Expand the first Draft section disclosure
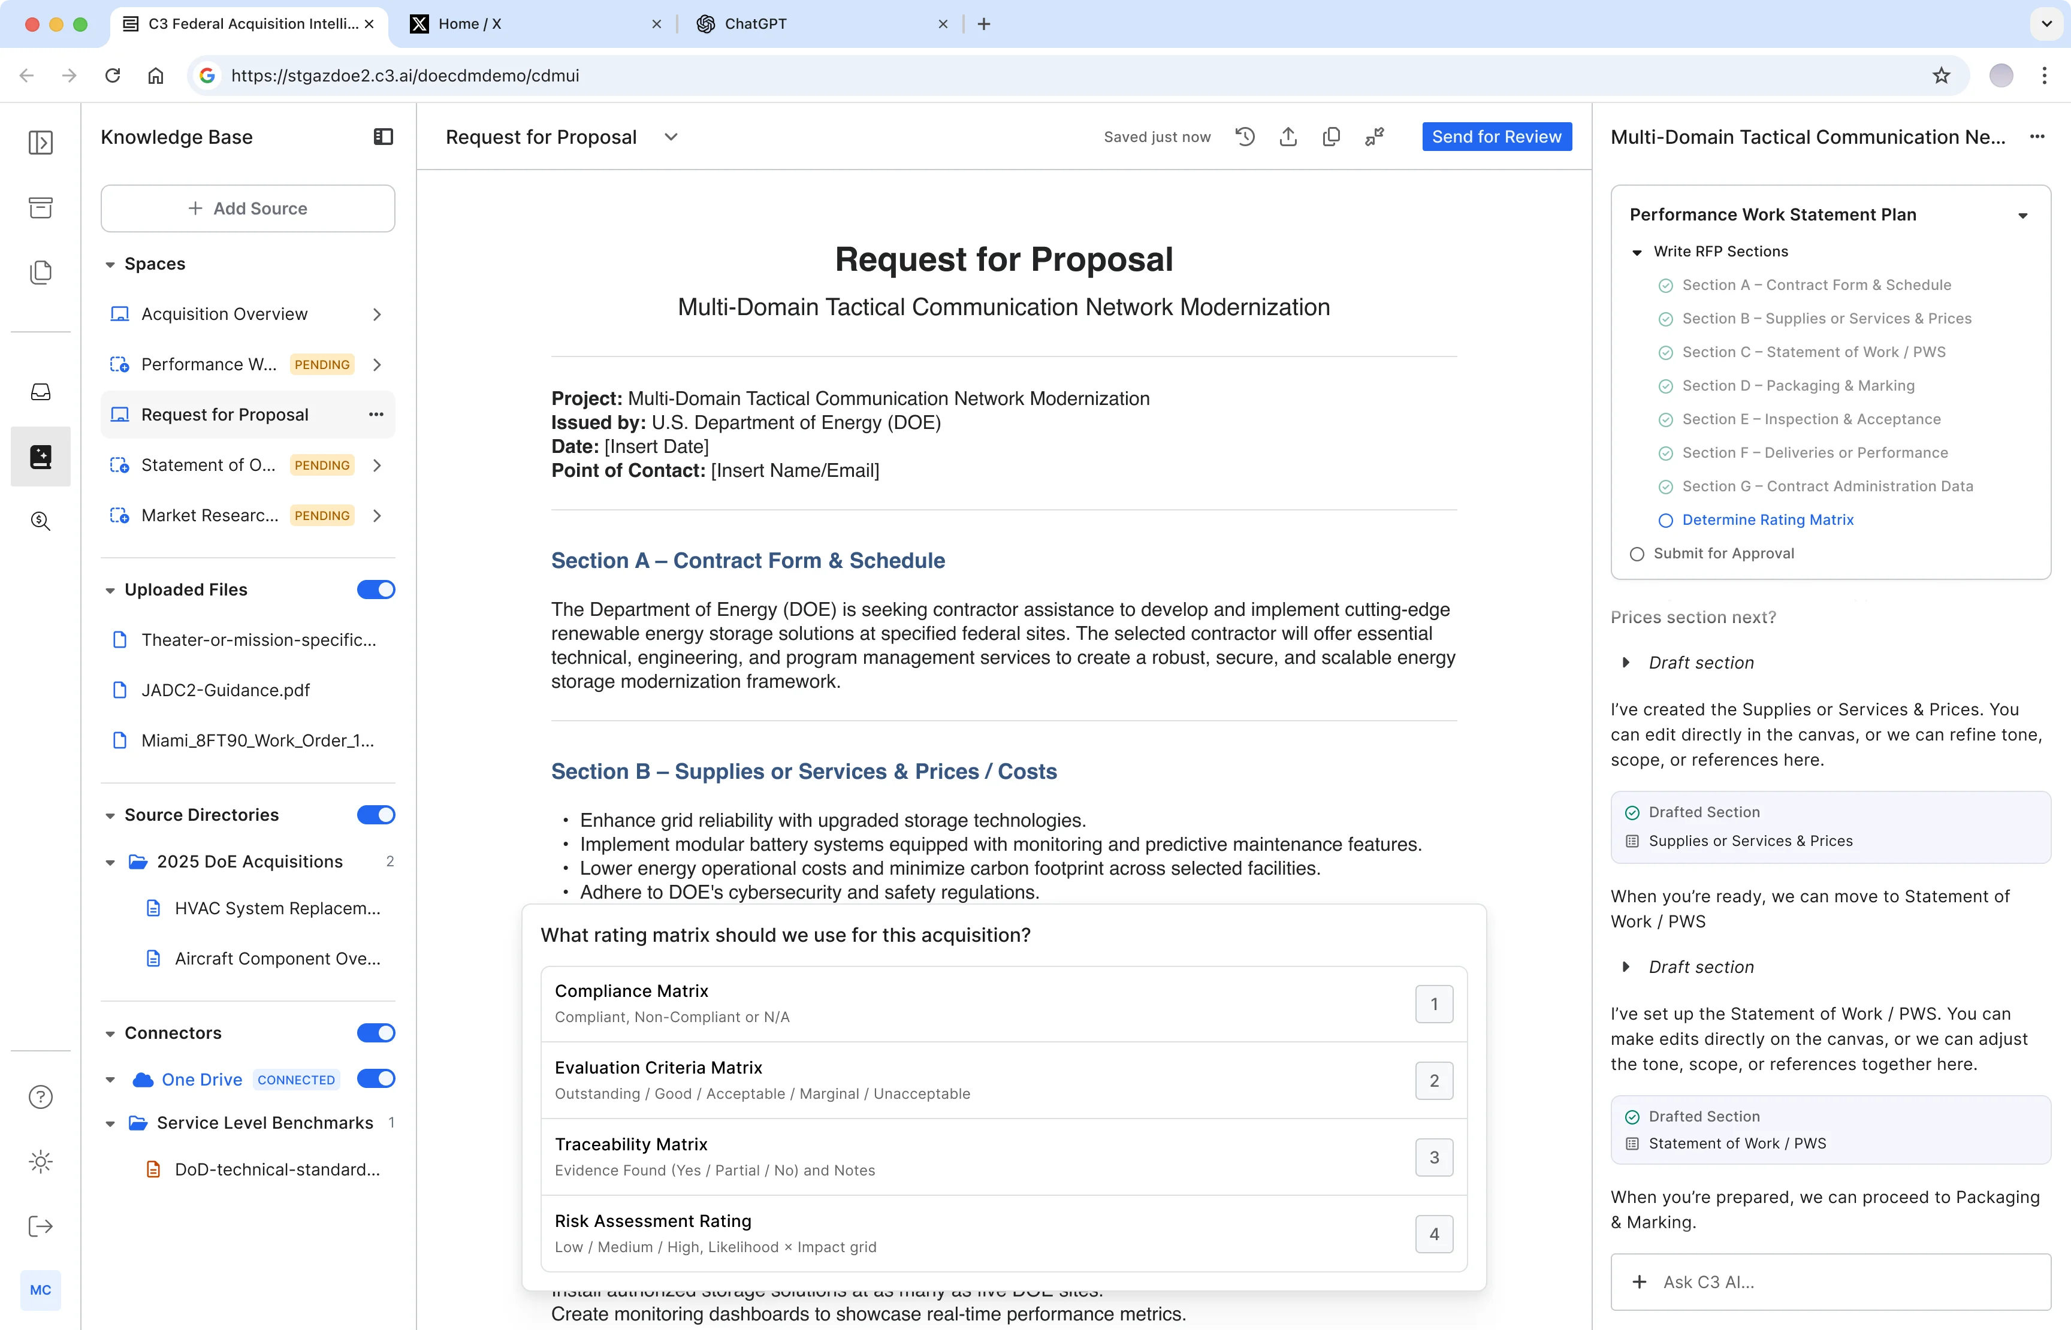This screenshot has width=2071, height=1330. click(x=1625, y=663)
